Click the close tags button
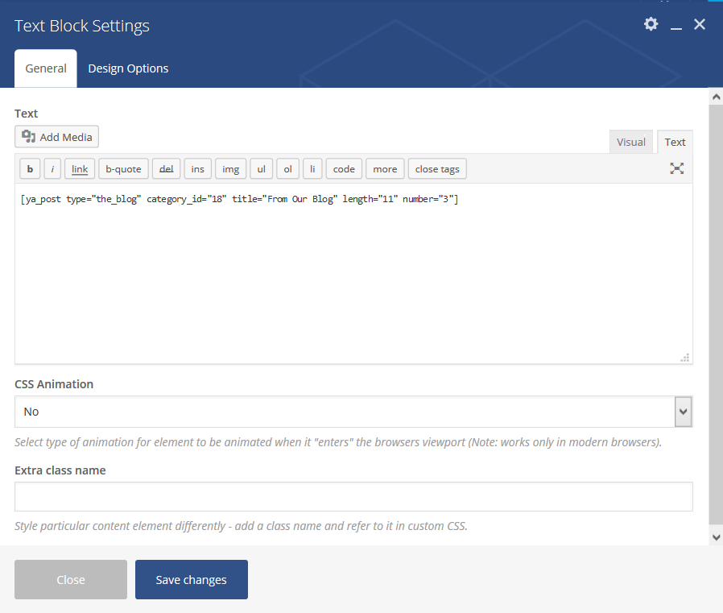The image size is (723, 613). 437,169
